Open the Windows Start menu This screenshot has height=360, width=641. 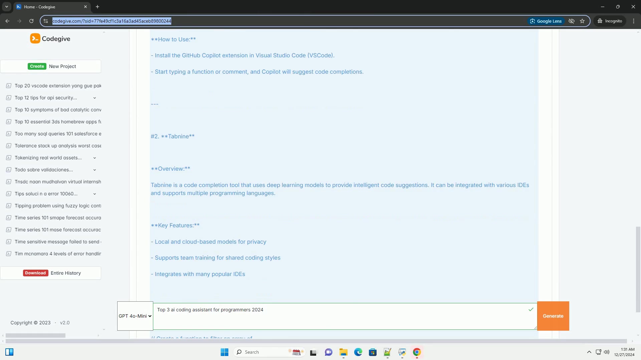[x=224, y=352]
